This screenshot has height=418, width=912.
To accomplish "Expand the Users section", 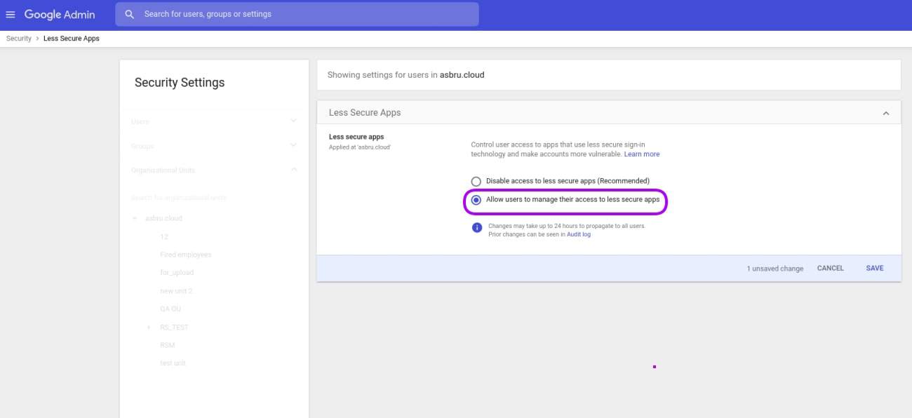I will [x=293, y=121].
